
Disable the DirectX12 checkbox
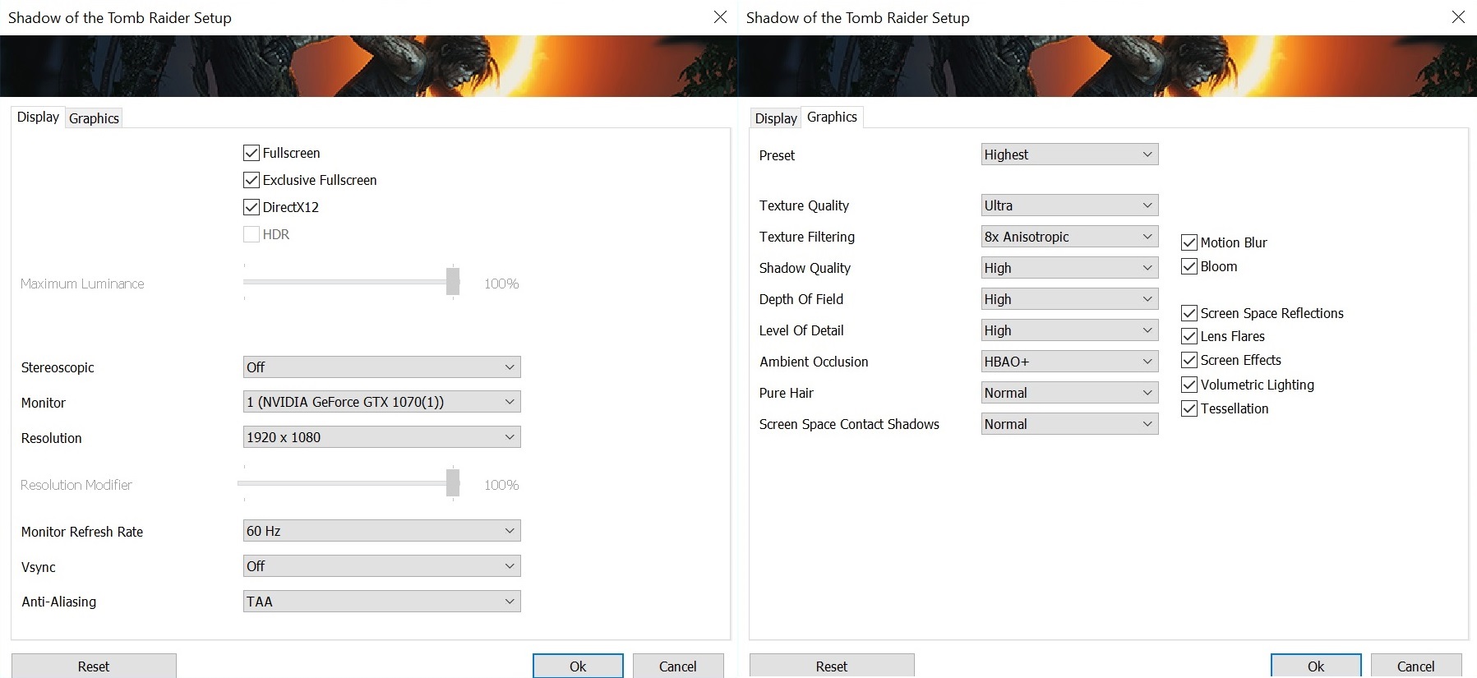(x=252, y=207)
